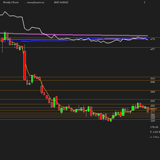
Task: Click the 177 price level label
Action: [153, 112]
